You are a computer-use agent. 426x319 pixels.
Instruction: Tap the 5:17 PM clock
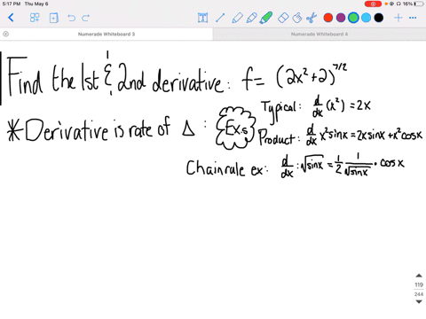(12, 4)
